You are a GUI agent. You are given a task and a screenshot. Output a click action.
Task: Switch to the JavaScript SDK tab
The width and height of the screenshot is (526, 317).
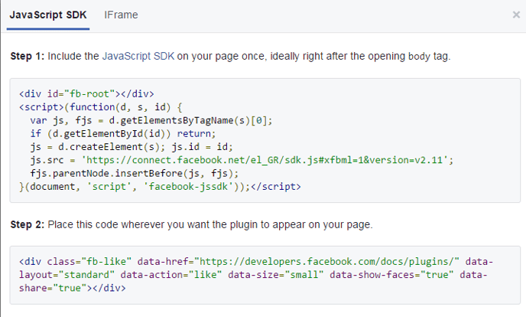click(x=48, y=15)
